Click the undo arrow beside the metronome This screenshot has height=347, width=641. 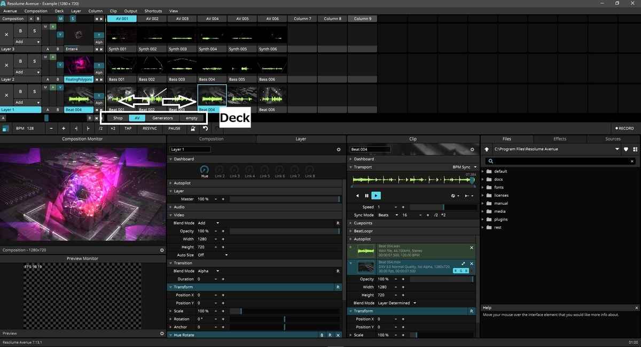pos(206,128)
